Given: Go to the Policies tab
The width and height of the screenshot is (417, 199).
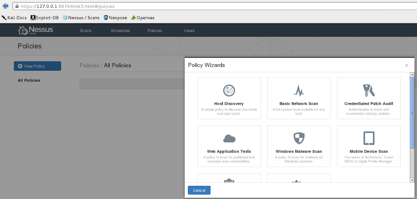Looking at the screenshot, I should [155, 31].
